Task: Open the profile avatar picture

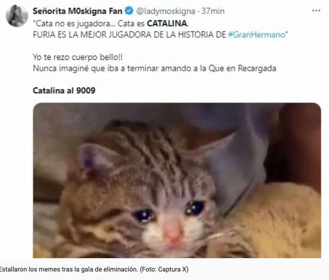Action: [x=17, y=16]
